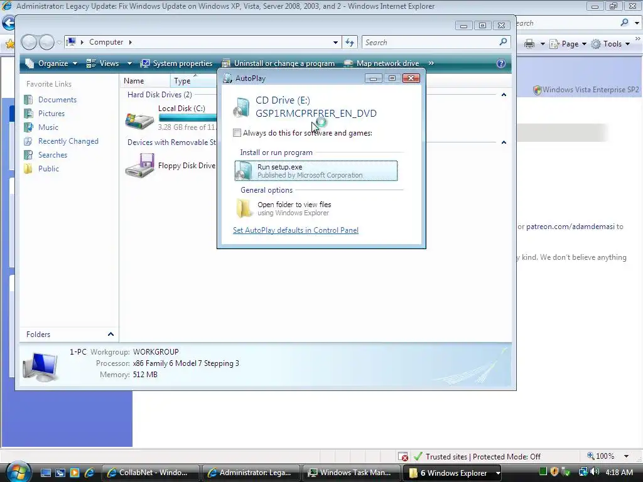This screenshot has width=643, height=482.
Task: Click the Public folder icon
Action: 28,168
